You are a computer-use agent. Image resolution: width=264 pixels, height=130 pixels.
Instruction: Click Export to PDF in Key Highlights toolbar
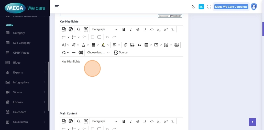(x=64, y=29)
